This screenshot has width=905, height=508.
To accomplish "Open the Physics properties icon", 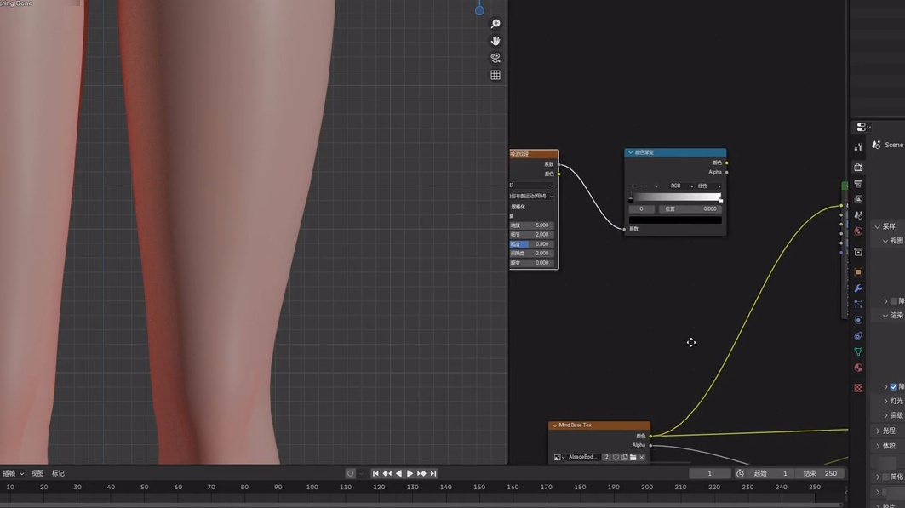I will (x=858, y=320).
